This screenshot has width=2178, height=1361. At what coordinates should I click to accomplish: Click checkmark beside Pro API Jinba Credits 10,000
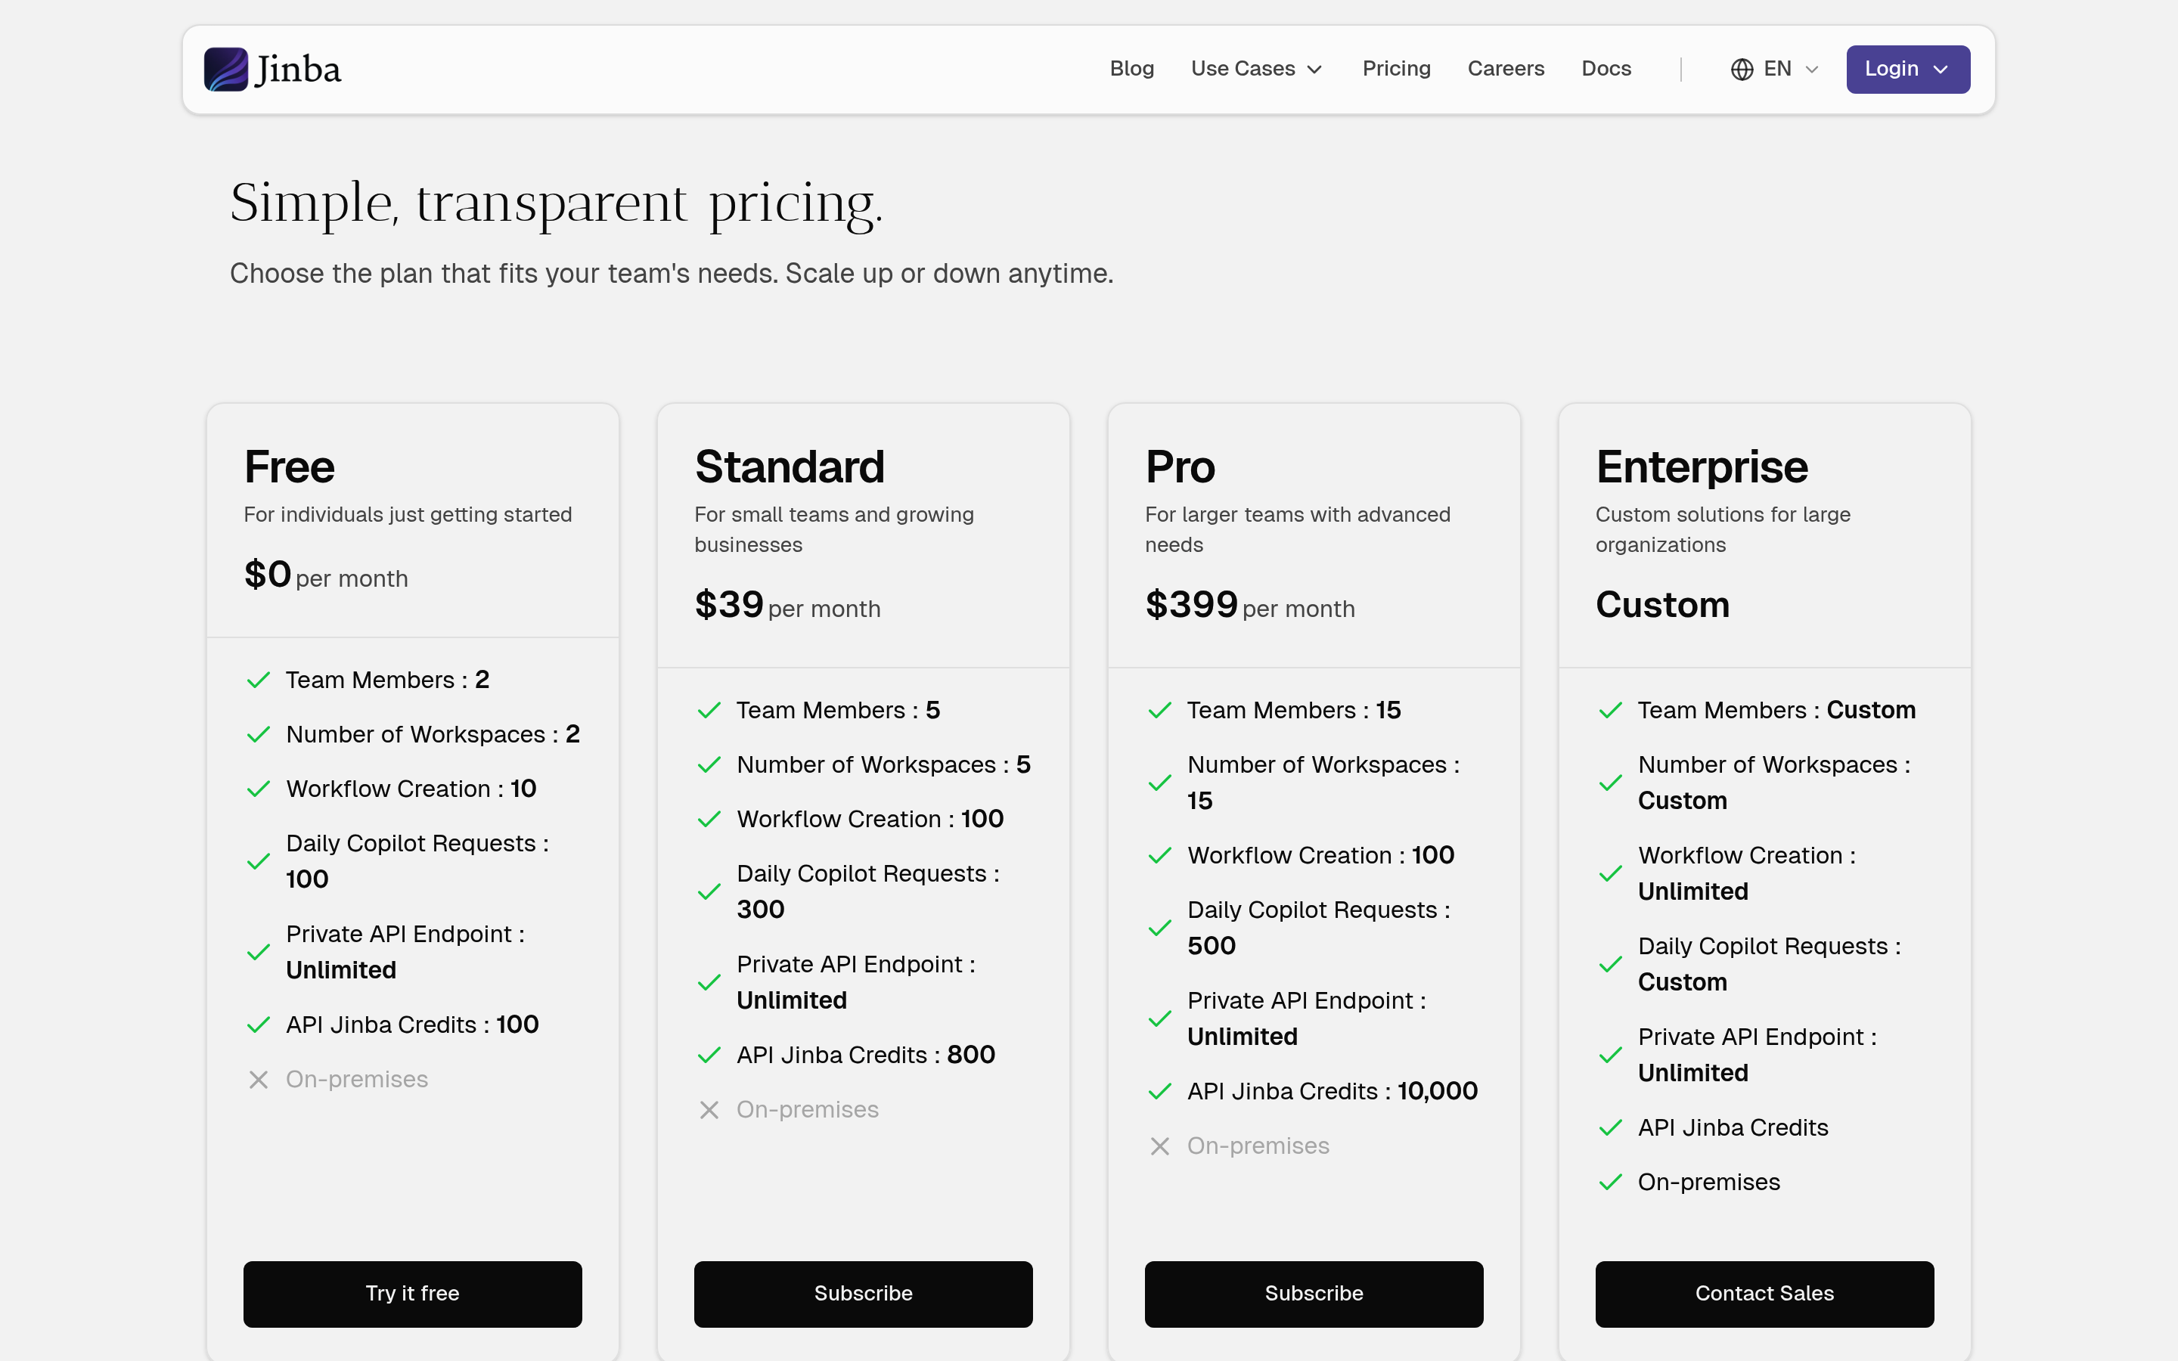click(x=1160, y=1091)
